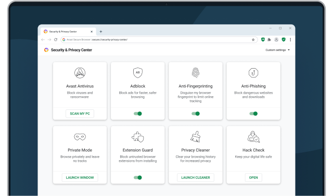Image resolution: width=333 pixels, height=196 pixels.
Task: Click the Adblock shield icon
Action: pos(137,73)
